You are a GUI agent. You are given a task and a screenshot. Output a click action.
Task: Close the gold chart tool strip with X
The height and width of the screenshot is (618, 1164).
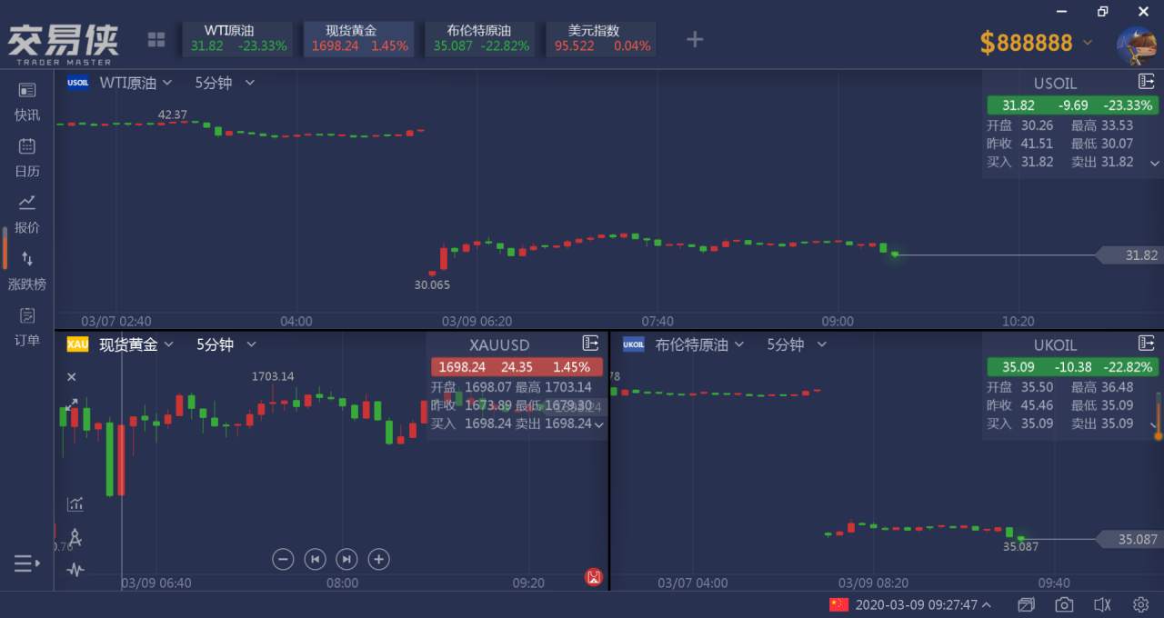click(x=72, y=376)
